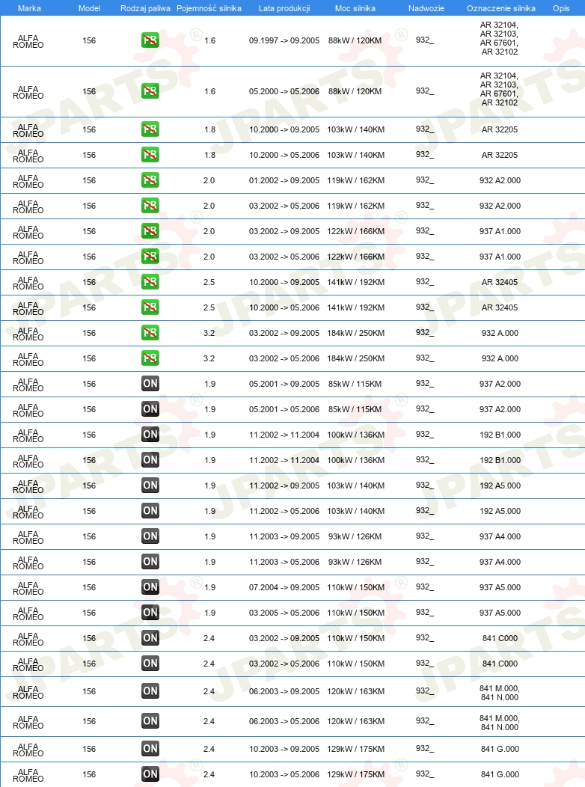Click ON icon in 2.4 03.2002 -> 09.2005 row

(x=150, y=638)
